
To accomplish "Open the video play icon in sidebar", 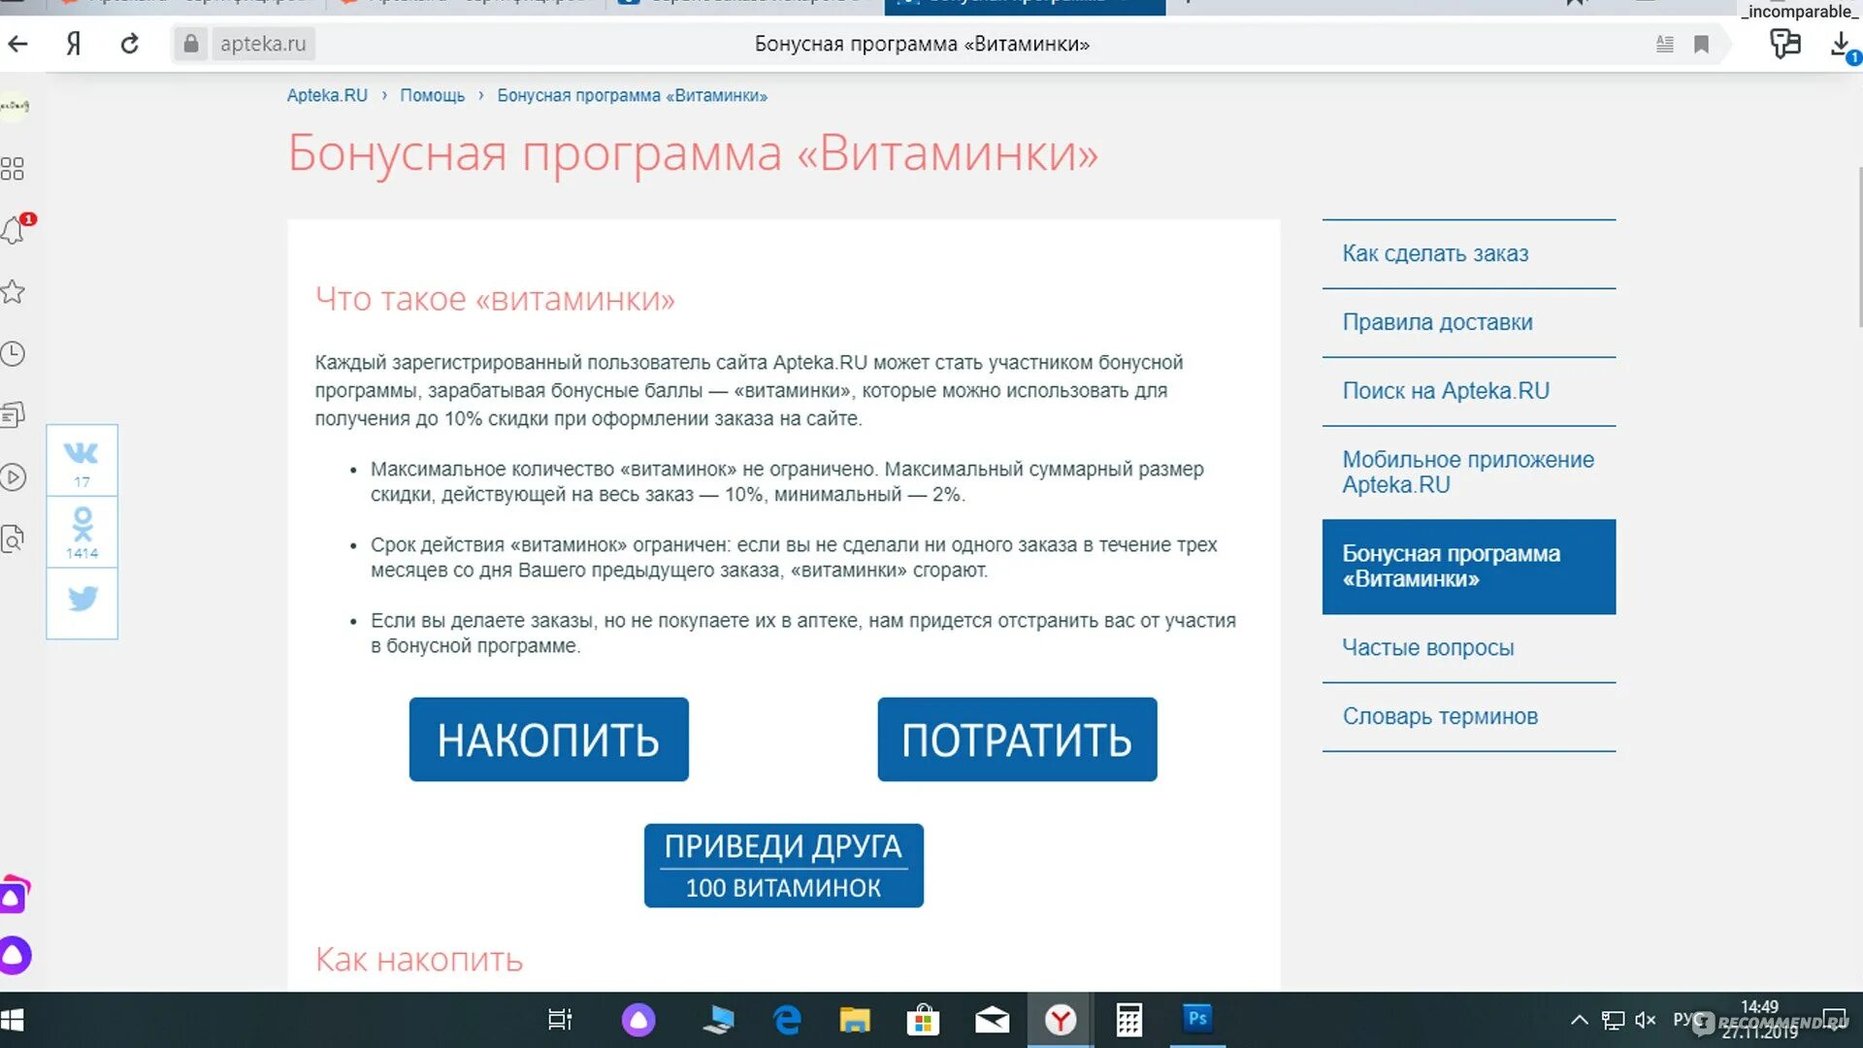I will (13, 476).
